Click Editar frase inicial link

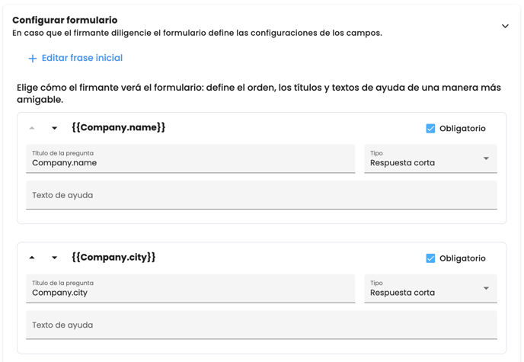pos(81,58)
